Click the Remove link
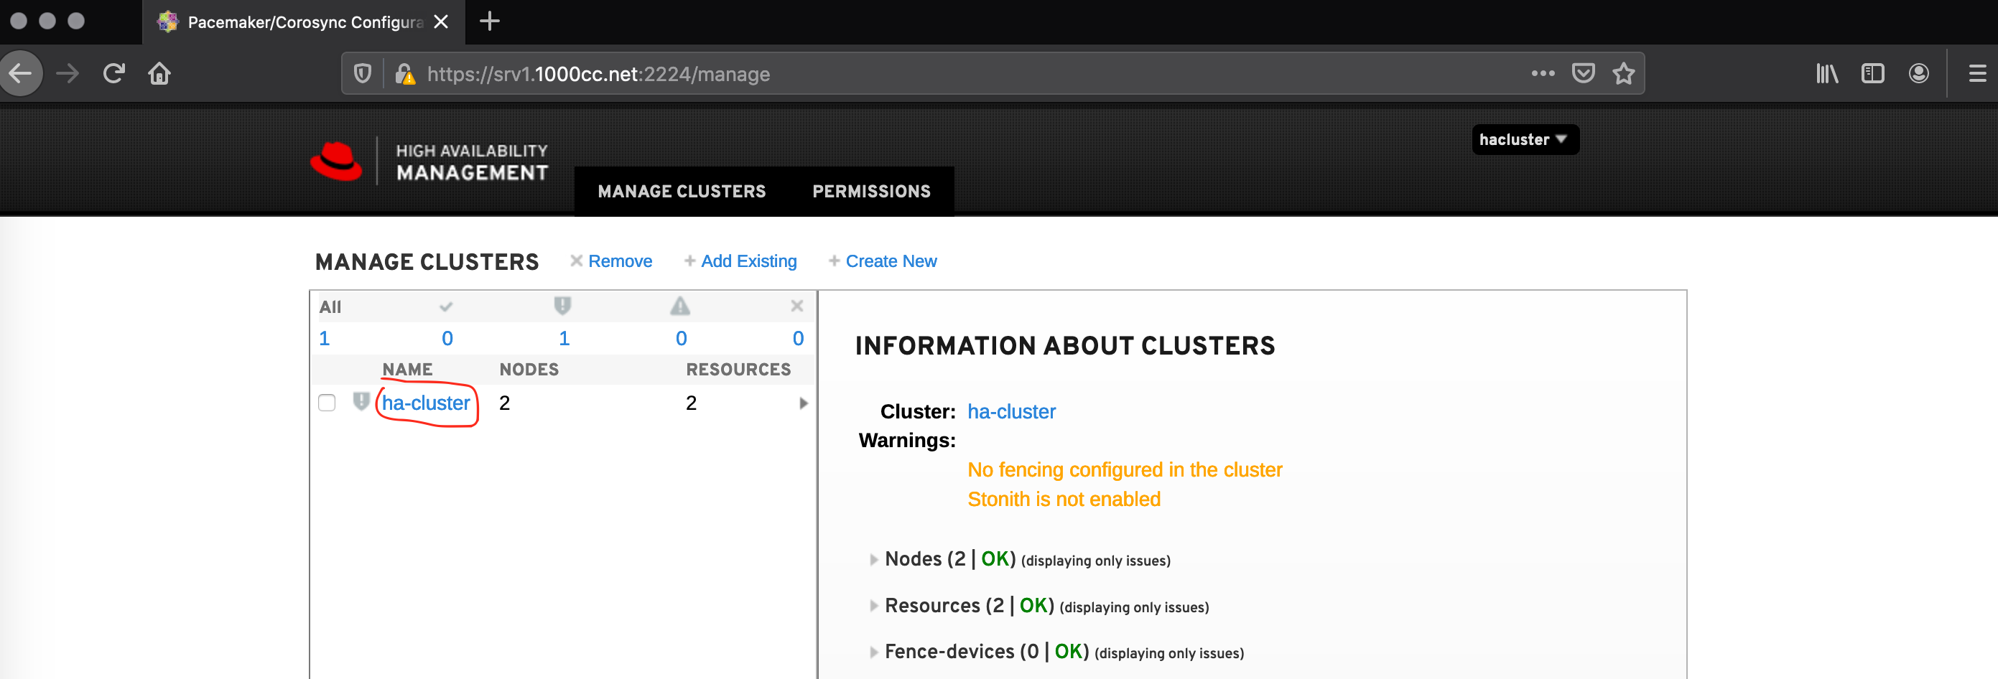 click(620, 261)
